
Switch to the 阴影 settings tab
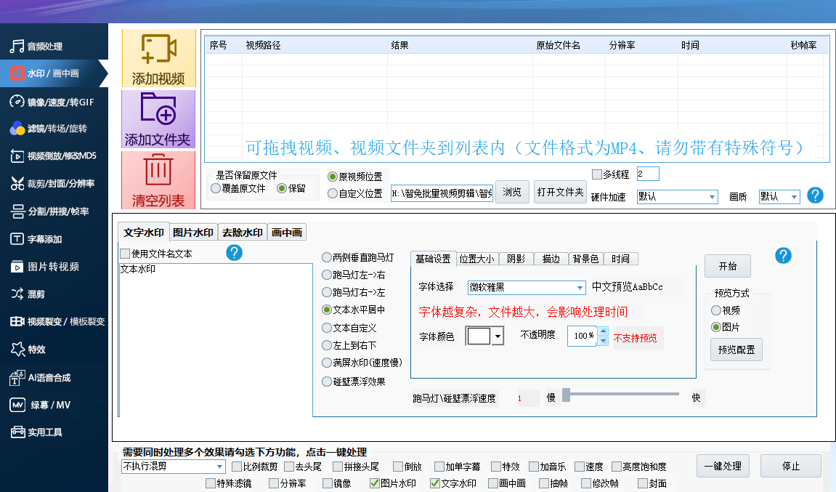(516, 259)
